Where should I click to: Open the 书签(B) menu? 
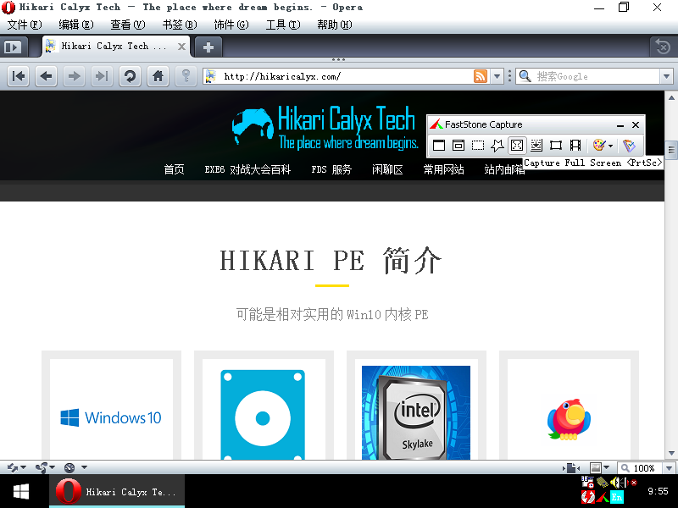tap(180, 25)
